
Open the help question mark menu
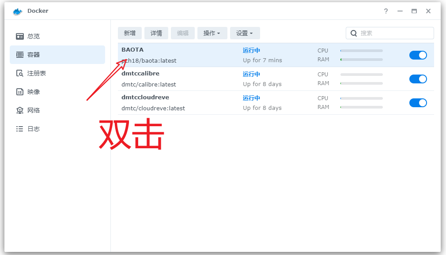click(386, 11)
